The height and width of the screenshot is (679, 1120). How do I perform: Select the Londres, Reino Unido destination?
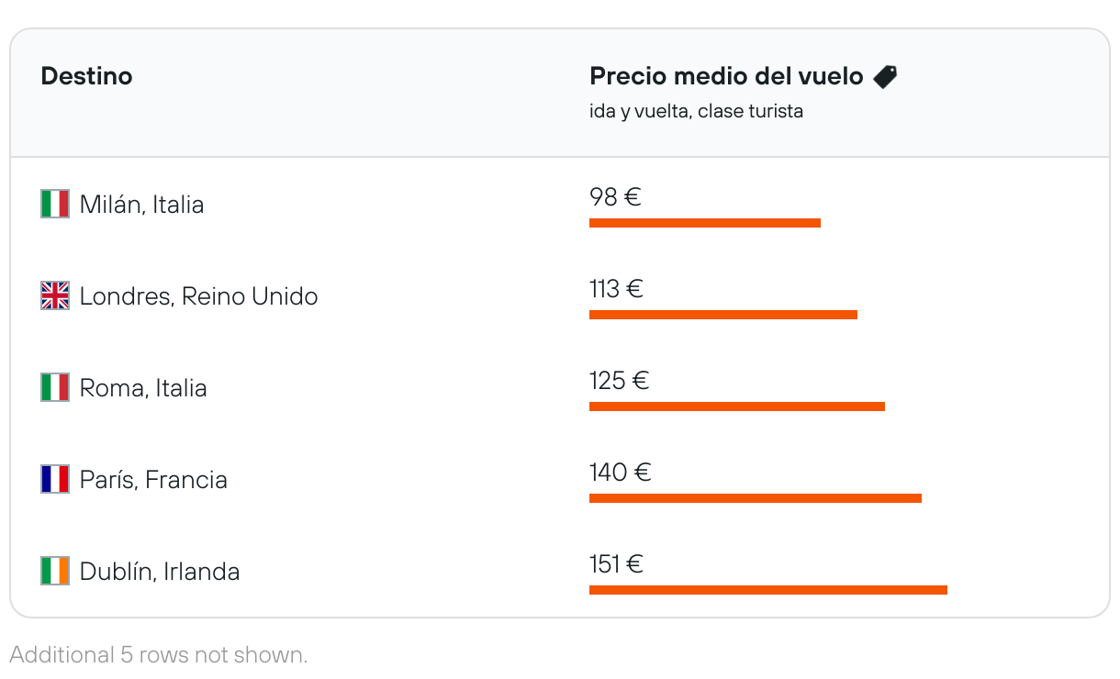point(198,295)
